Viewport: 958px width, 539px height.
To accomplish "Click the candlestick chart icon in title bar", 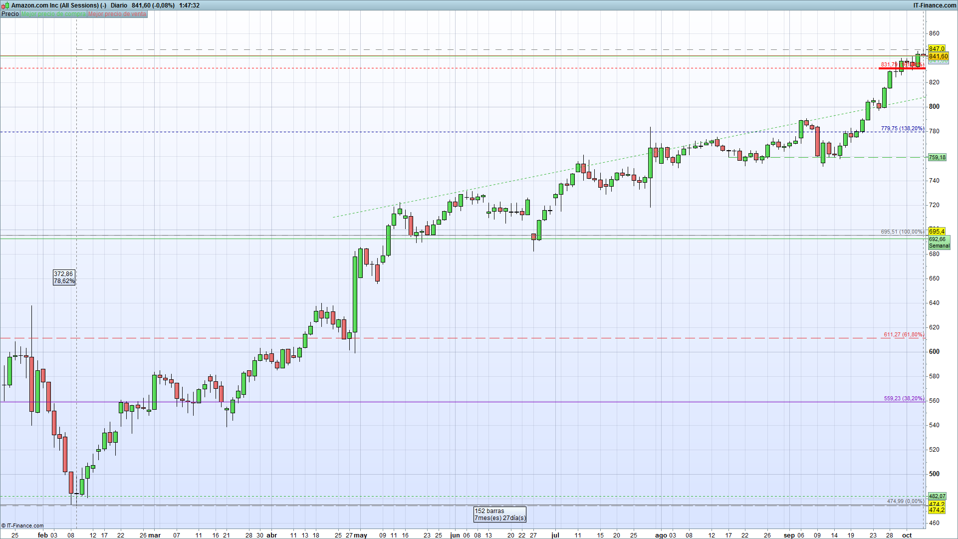I will tap(5, 5).
